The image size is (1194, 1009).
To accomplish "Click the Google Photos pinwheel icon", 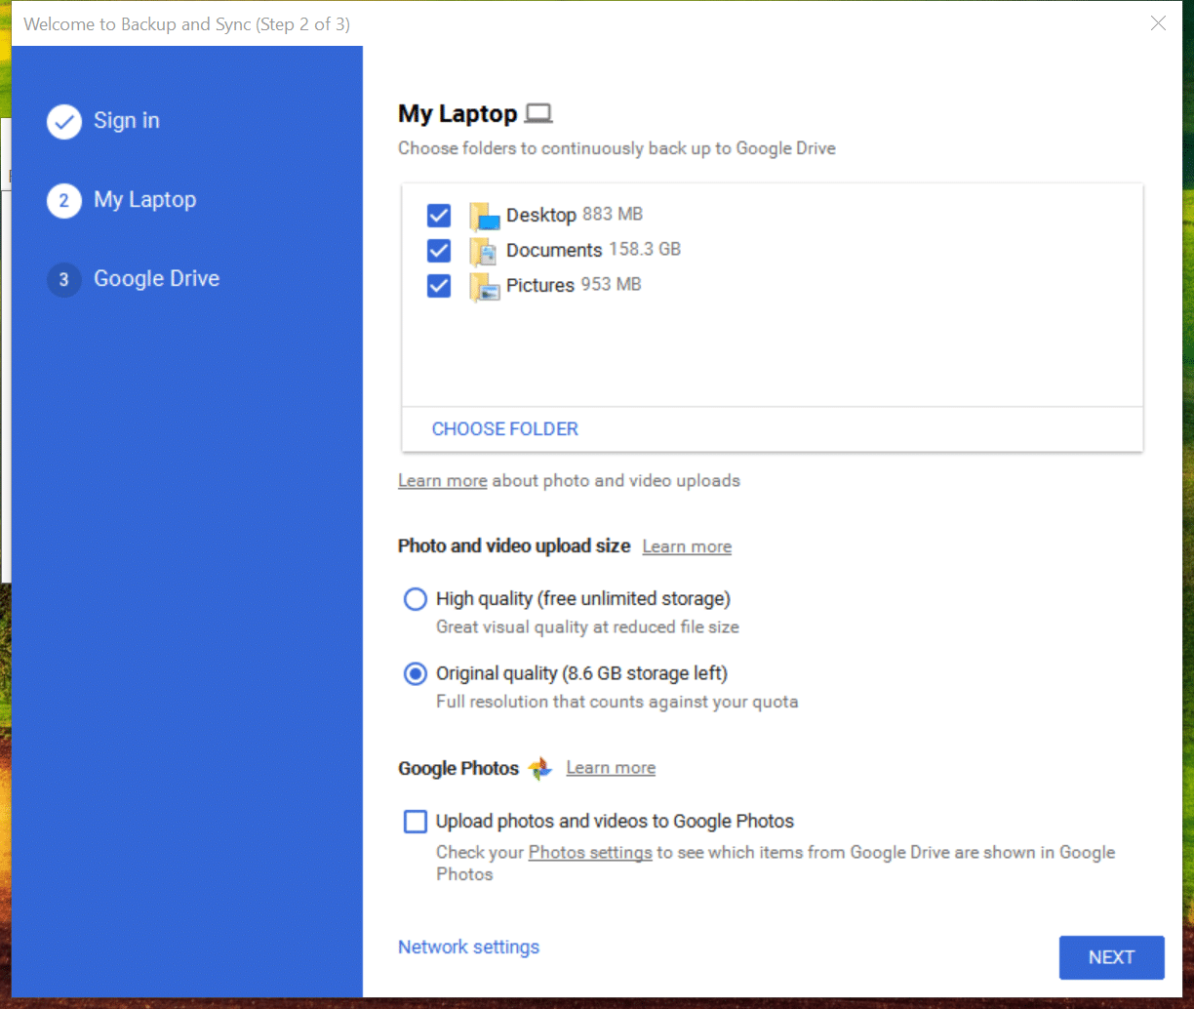I will point(539,769).
